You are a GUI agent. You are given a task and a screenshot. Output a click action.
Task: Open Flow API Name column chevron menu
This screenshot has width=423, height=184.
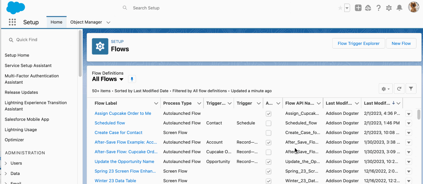[319, 104]
